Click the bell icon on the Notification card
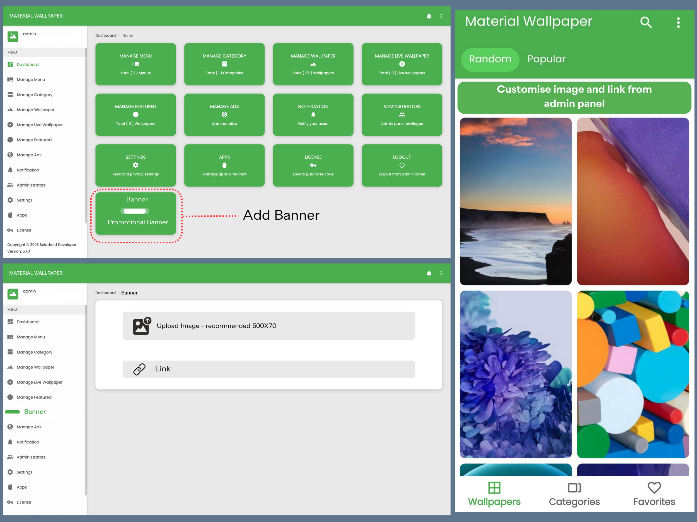The width and height of the screenshot is (697, 522). [313, 114]
